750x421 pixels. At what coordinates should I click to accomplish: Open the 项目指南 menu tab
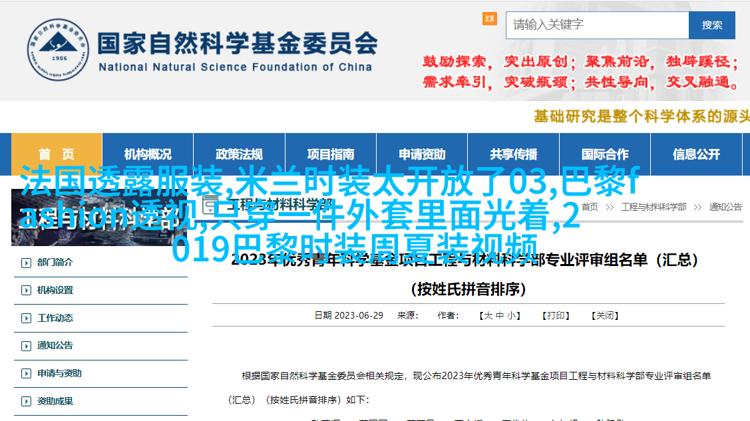(331, 154)
